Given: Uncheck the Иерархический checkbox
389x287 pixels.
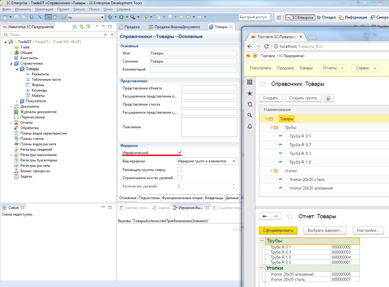Looking at the screenshot, I should [x=180, y=152].
